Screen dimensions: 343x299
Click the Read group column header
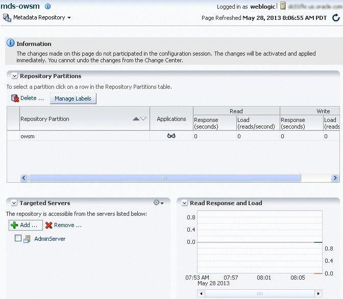pos(236,111)
